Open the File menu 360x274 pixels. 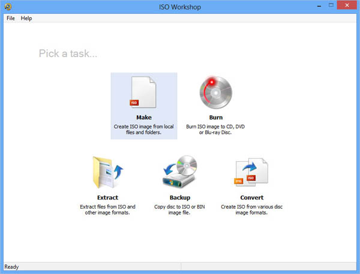(11, 18)
